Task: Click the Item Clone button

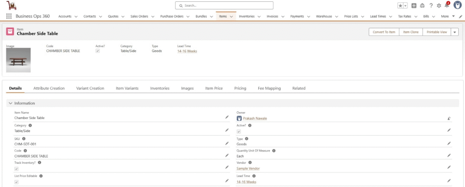Action: click(411, 32)
